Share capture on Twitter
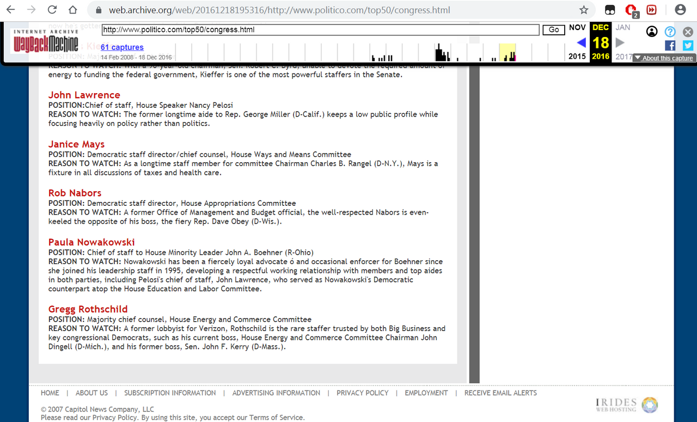The image size is (697, 422). click(x=688, y=46)
